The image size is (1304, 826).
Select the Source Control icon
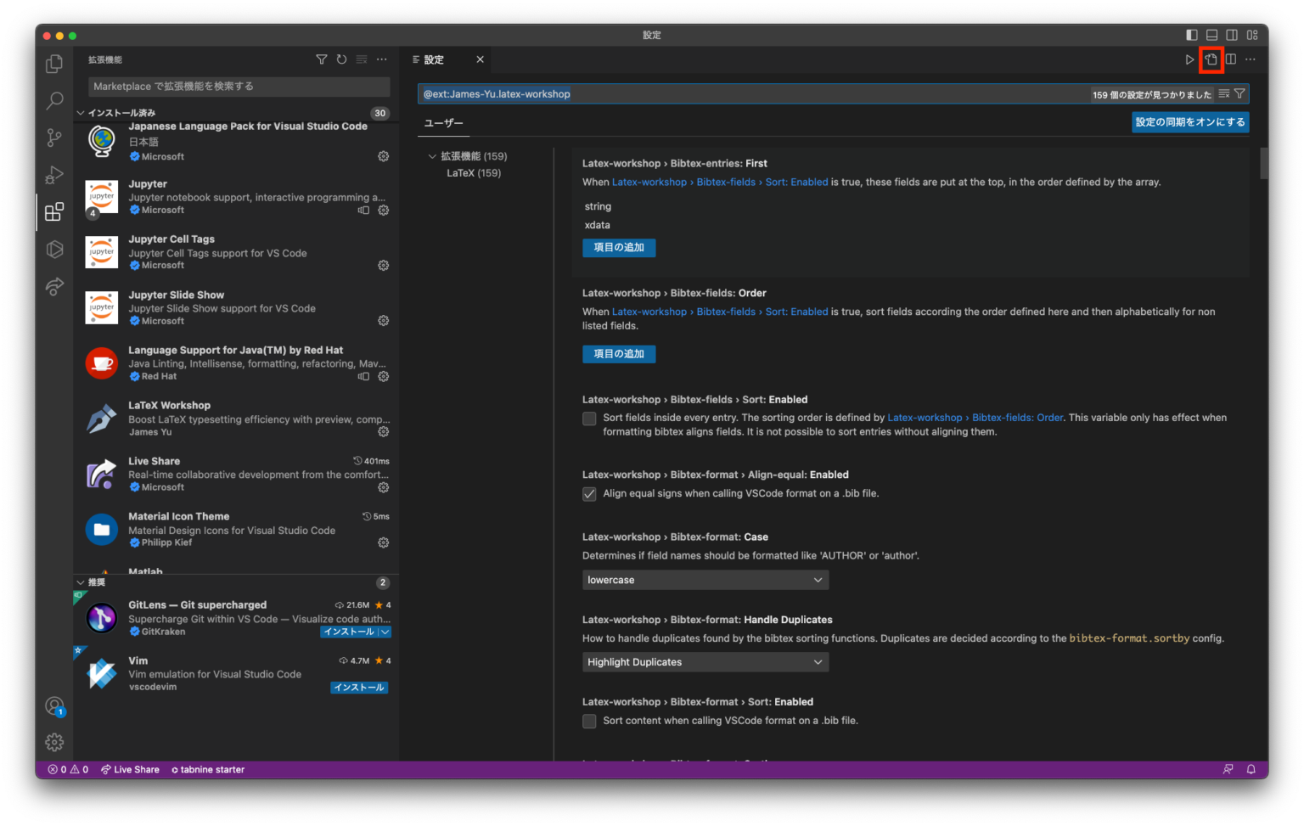pyautogui.click(x=53, y=138)
